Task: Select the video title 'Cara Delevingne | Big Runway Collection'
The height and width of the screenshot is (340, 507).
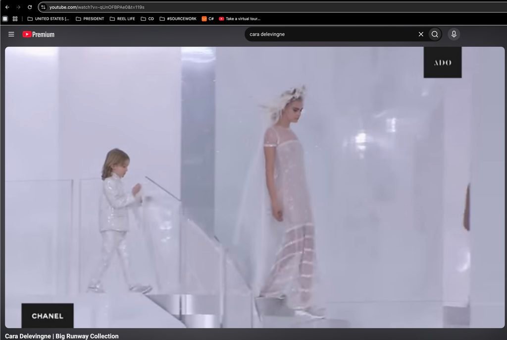Action: pos(62,336)
